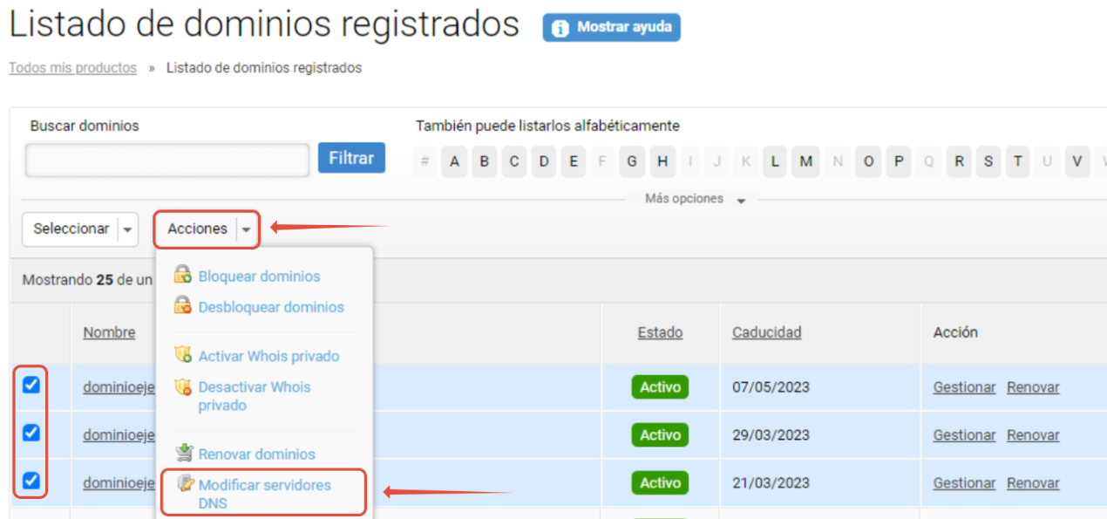1107x519 pixels.
Task: Uncheck the domain expiring 21/03/2023
Action: point(31,481)
